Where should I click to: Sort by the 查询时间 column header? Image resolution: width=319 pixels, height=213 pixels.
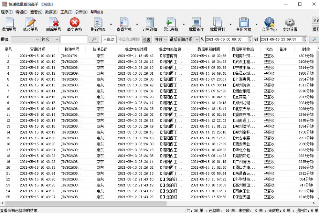click(x=38, y=49)
